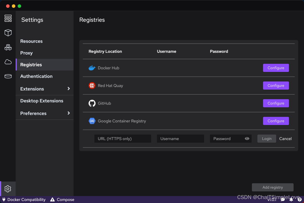Click the Add registry button
This screenshot has width=304, height=203.
pos(272,187)
